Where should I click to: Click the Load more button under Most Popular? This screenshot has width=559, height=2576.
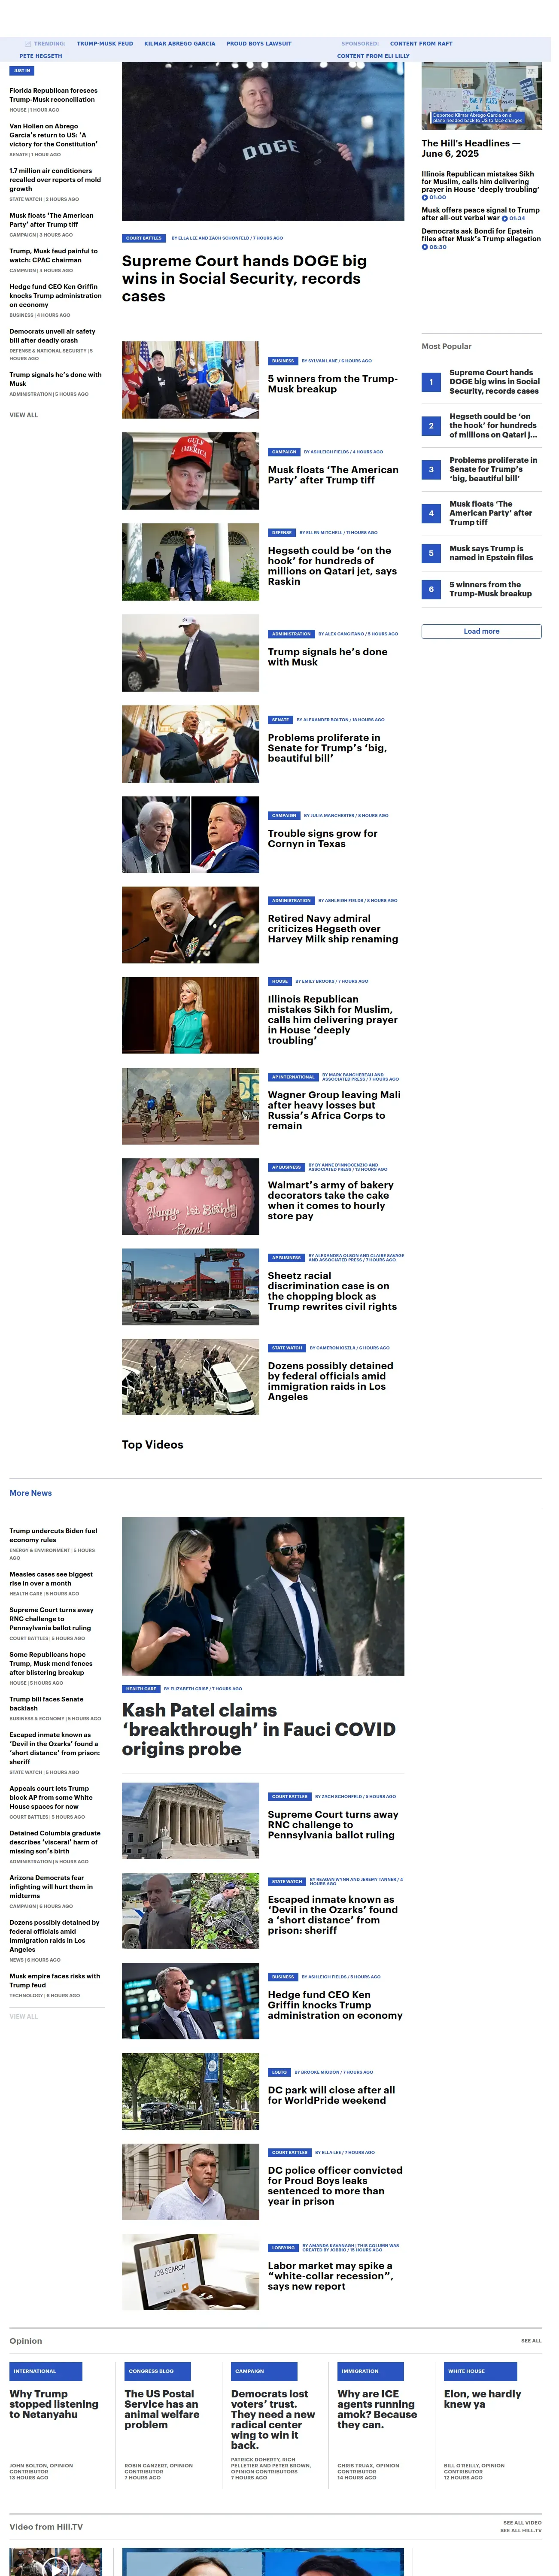point(481,631)
